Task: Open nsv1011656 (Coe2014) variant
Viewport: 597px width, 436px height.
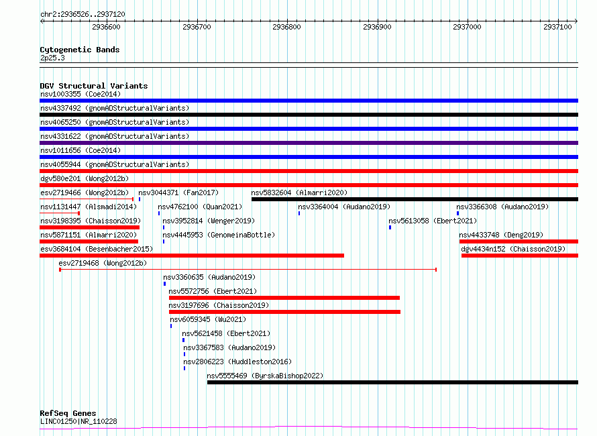Action: 80,150
